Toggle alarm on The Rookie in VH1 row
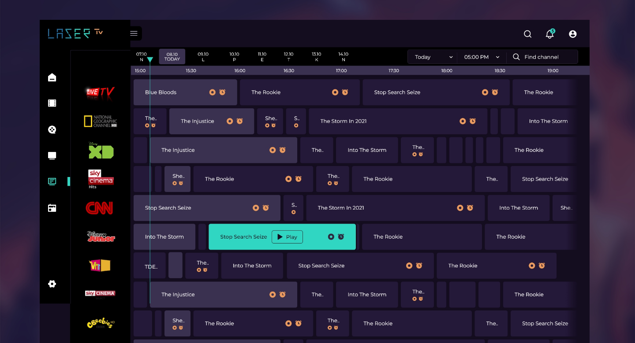This screenshot has width=635, height=343. pos(542,266)
